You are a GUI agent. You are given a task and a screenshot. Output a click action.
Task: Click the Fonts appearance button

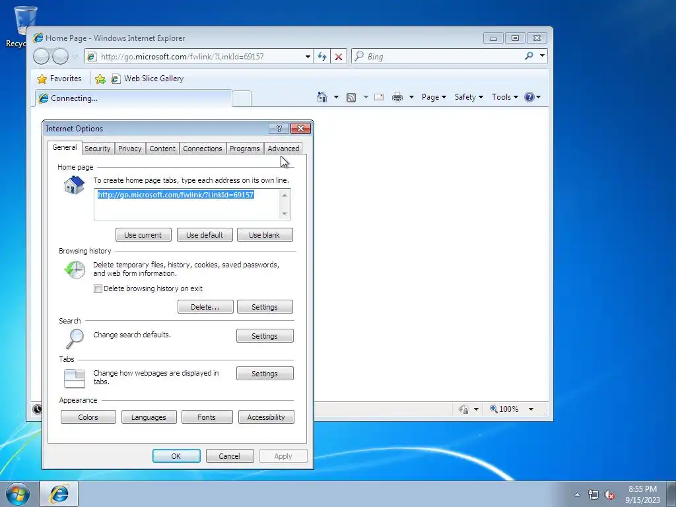click(x=207, y=417)
